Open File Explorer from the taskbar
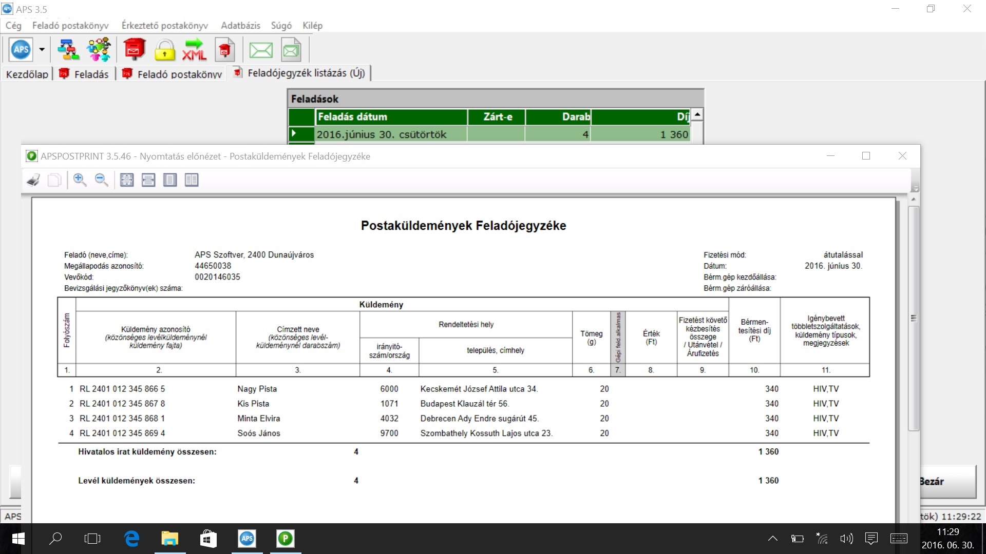 click(170, 539)
